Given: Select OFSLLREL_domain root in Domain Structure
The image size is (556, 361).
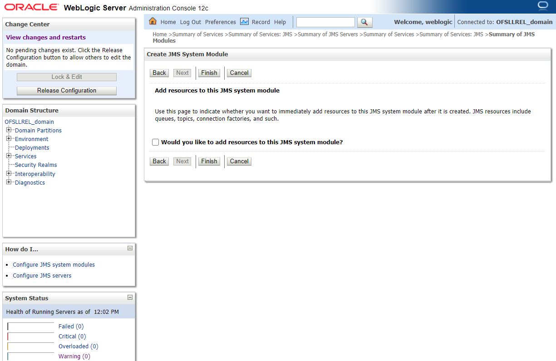Looking at the screenshot, I should (x=30, y=122).
